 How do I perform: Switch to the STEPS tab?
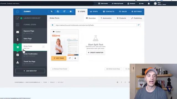[x=82, y=12]
